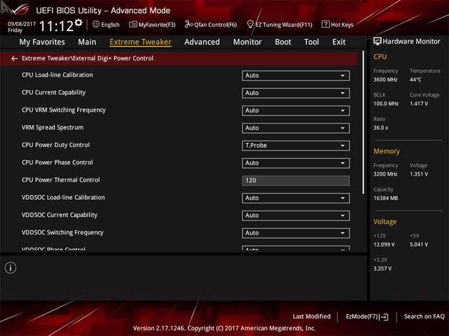
Task: Open MyFavorite(F3) text button
Action: point(157,25)
